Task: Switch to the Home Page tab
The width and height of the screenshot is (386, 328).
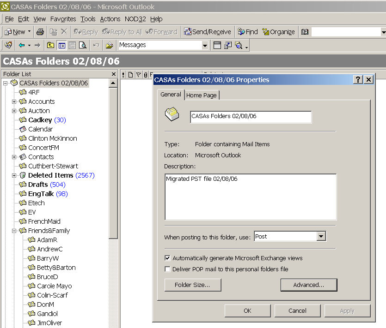Action: [202, 95]
